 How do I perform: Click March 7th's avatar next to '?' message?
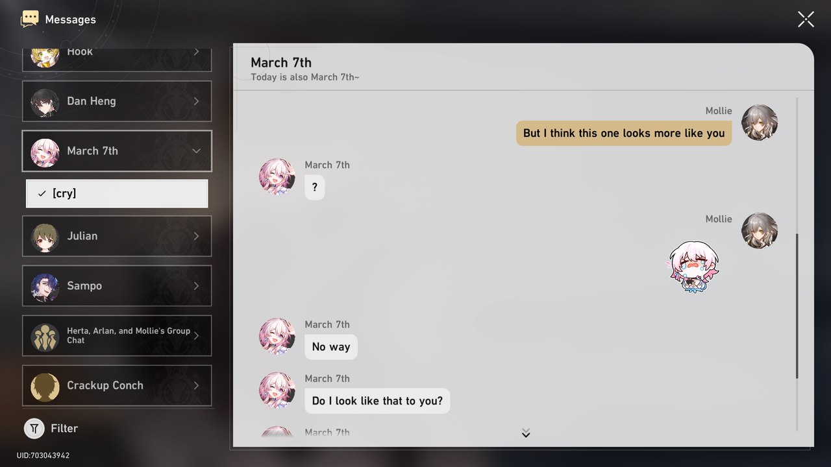(x=277, y=176)
